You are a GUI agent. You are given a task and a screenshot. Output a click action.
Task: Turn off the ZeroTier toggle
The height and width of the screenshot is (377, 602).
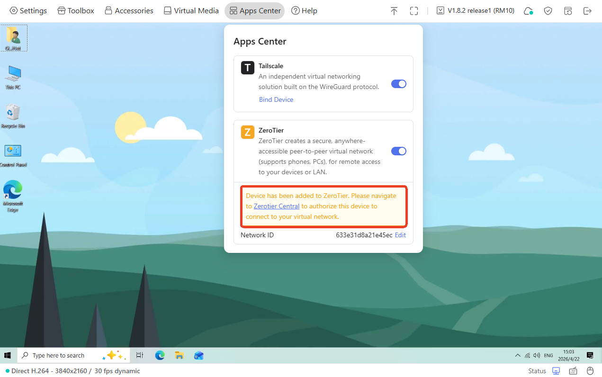tap(398, 151)
